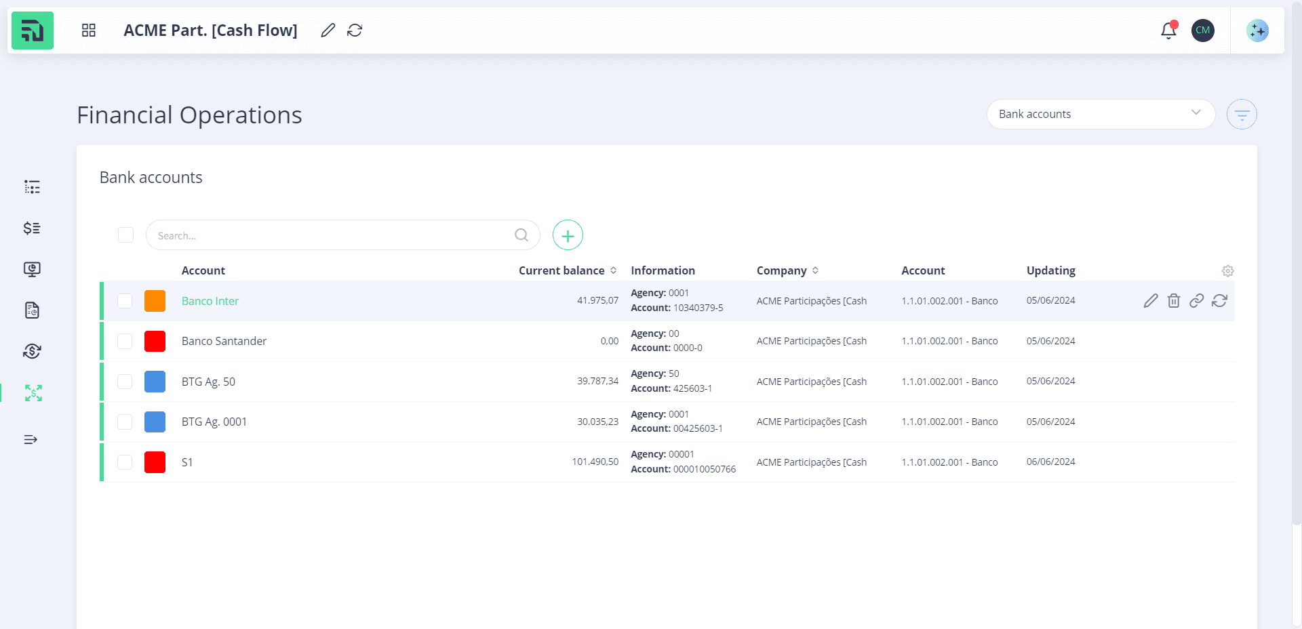Screen dimensions: 1302x629
Task: Open the dollar list sidebar menu item
Action: click(x=32, y=228)
